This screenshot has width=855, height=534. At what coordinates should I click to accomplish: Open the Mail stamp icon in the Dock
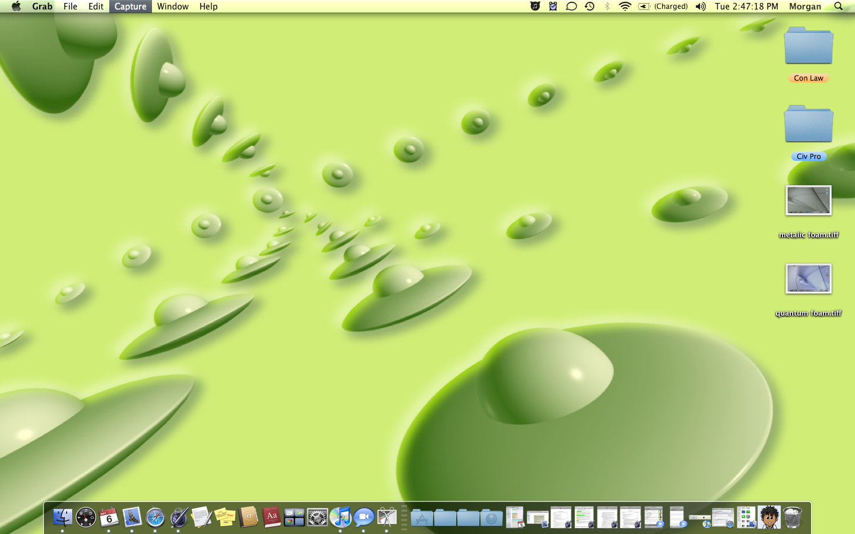coord(132,517)
